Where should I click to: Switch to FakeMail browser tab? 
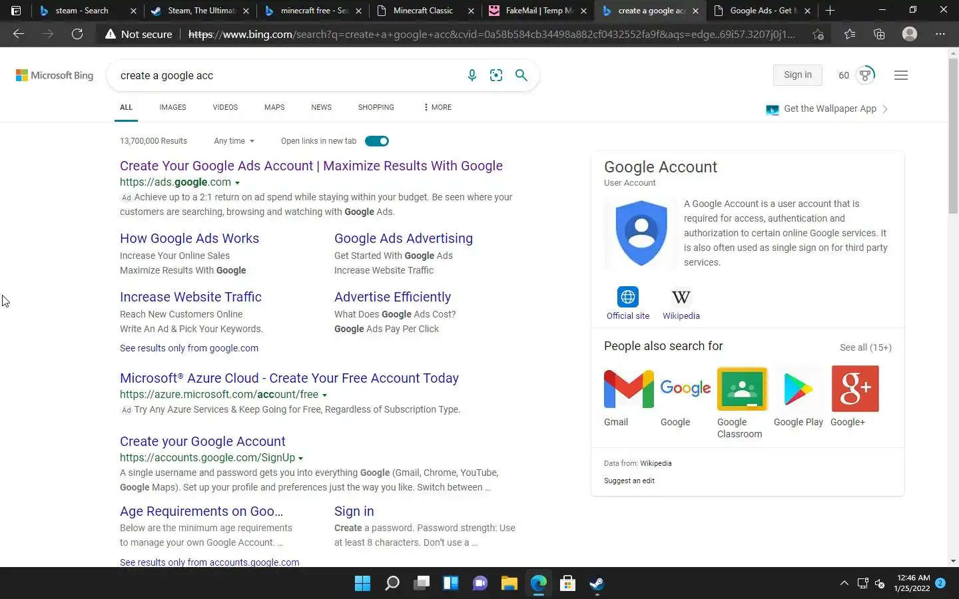coord(538,11)
